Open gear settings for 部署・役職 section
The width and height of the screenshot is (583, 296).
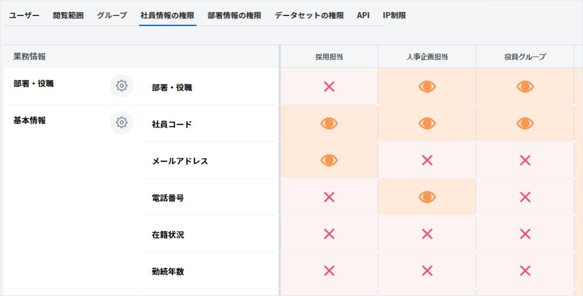pyautogui.click(x=121, y=86)
